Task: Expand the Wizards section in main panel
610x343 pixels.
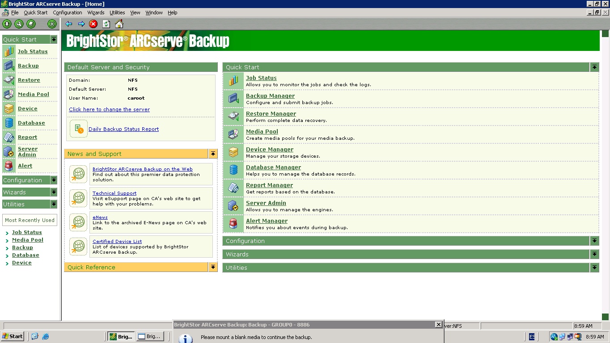Action: [x=594, y=254]
